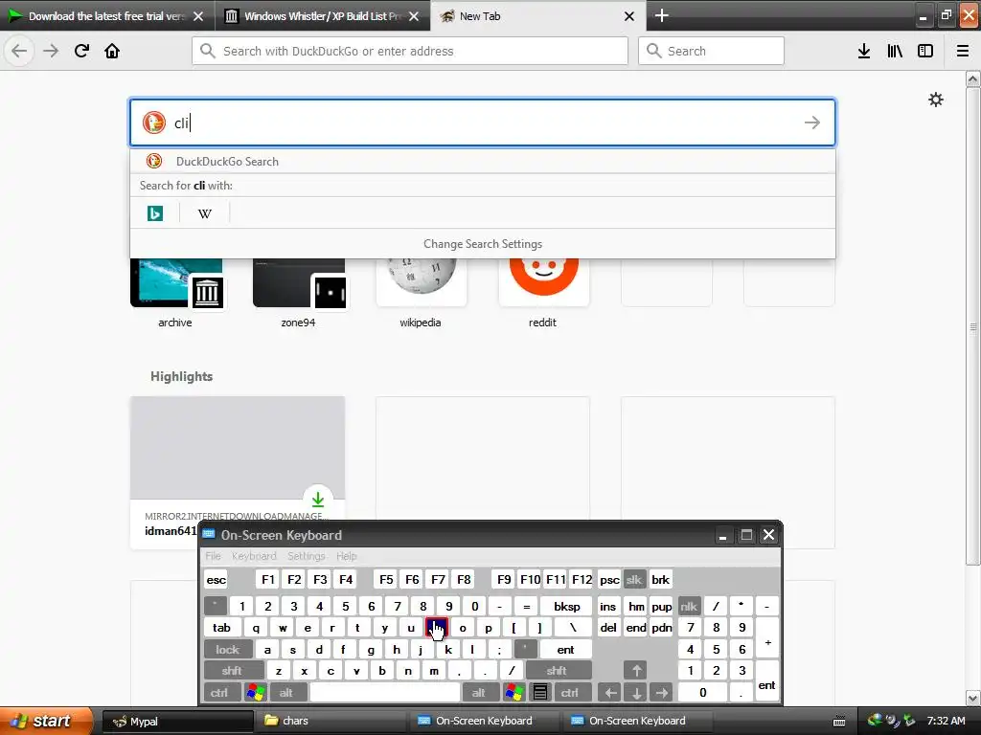The image size is (981, 735).
Task: Click the down arrow key on on-screen keyboard
Action: click(x=636, y=692)
